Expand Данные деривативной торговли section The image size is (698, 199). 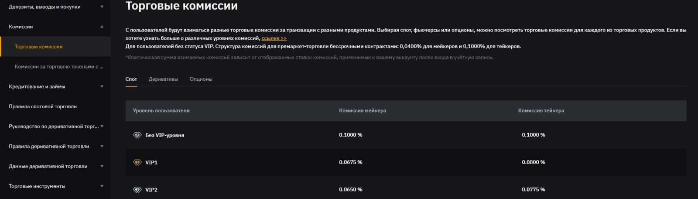click(102, 166)
